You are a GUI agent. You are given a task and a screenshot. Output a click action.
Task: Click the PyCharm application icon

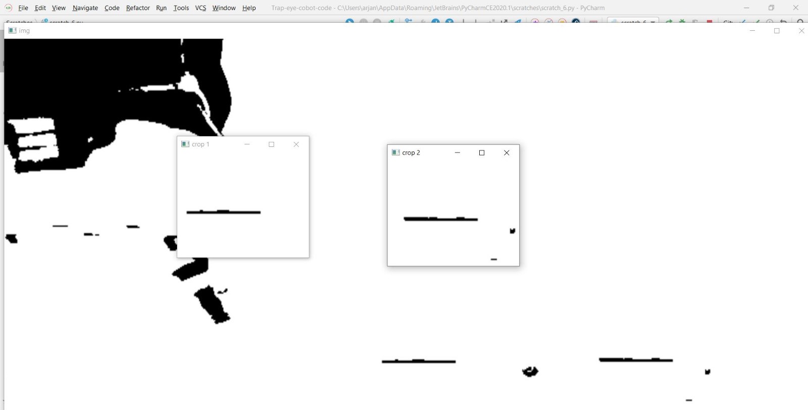tap(8, 8)
